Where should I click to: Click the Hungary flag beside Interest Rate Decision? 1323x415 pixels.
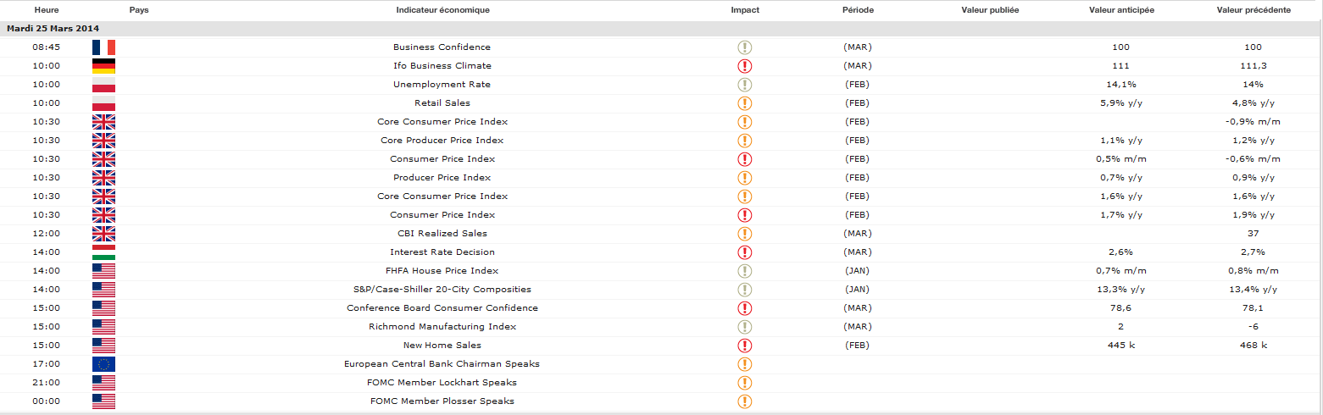(103, 252)
